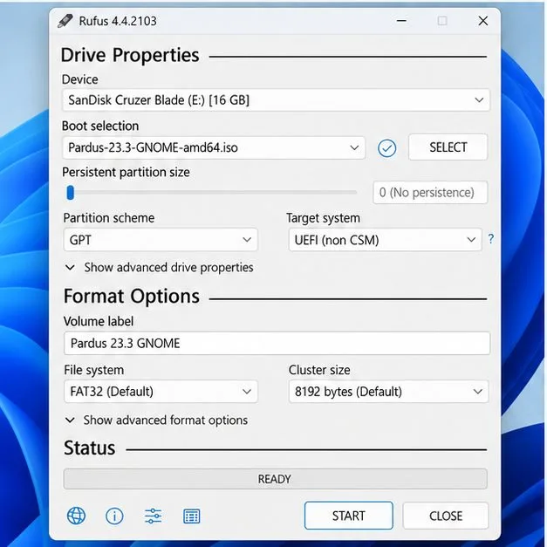Open the File system FAT32 dropdown
Viewport: 547px width, 547px height.
(161, 392)
